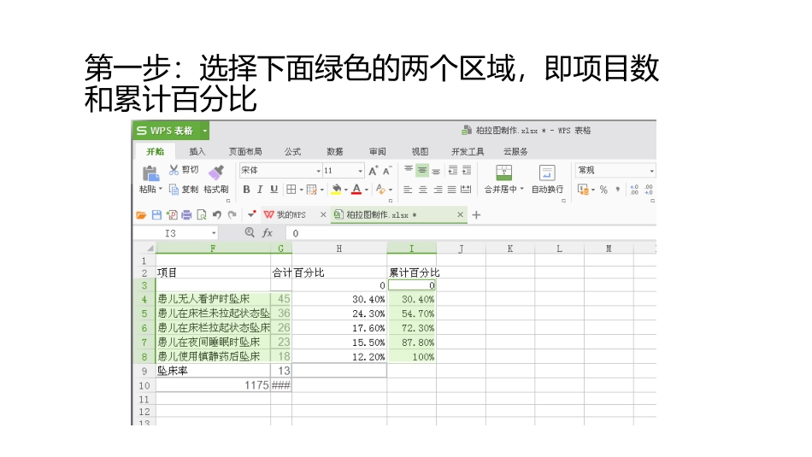Open the 数据 ribbon tab
Viewport: 812px width, 457px height.
pyautogui.click(x=335, y=152)
